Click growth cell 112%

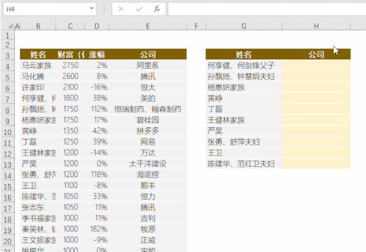tap(97, 109)
